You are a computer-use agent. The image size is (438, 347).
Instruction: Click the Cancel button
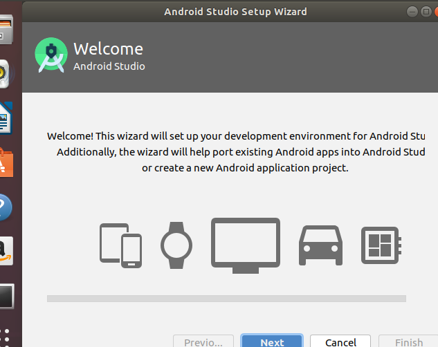(340, 341)
